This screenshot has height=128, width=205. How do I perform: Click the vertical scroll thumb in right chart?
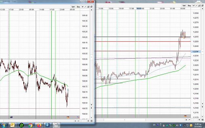[x=202, y=52]
